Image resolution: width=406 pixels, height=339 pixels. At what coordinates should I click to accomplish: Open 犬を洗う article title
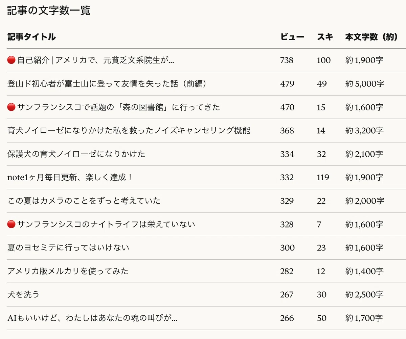(x=23, y=294)
